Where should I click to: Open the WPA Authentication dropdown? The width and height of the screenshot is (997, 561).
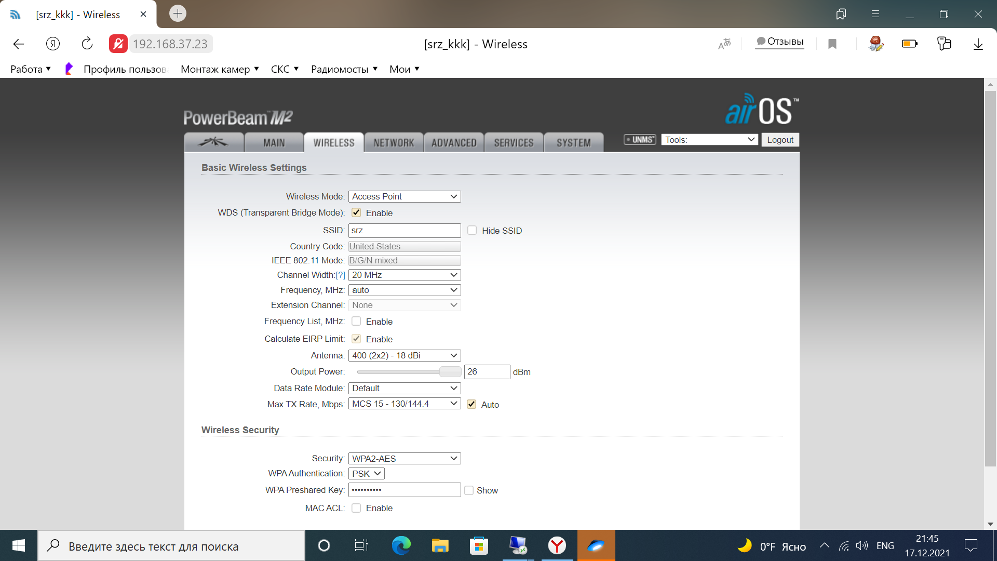point(367,473)
